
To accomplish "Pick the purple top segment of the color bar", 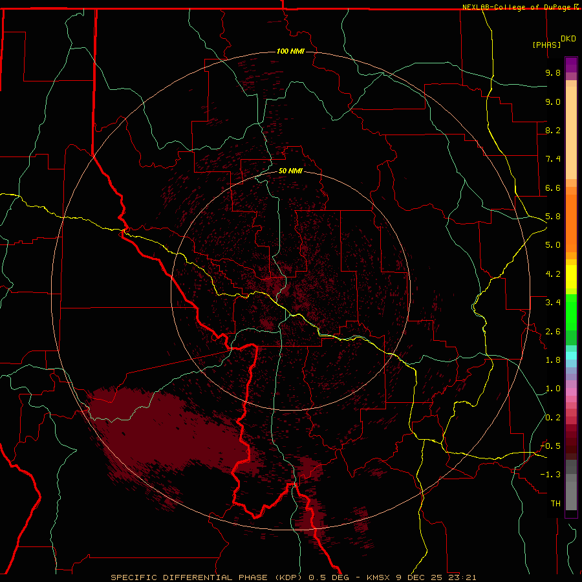I will tap(571, 65).
